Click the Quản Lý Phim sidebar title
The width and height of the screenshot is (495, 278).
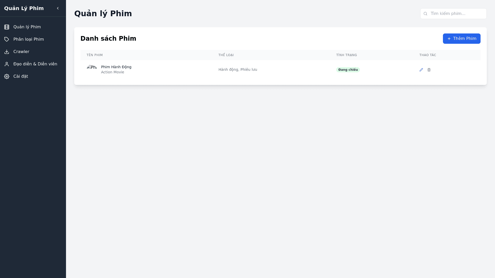click(24, 8)
